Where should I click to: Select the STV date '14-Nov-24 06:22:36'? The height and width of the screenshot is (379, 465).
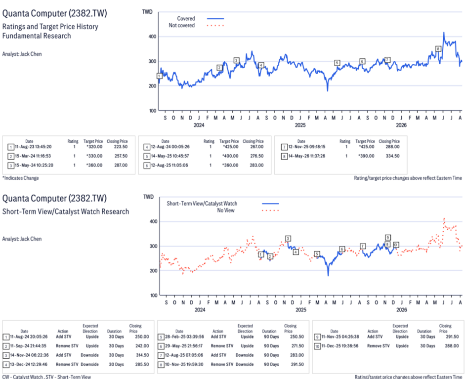(29, 355)
